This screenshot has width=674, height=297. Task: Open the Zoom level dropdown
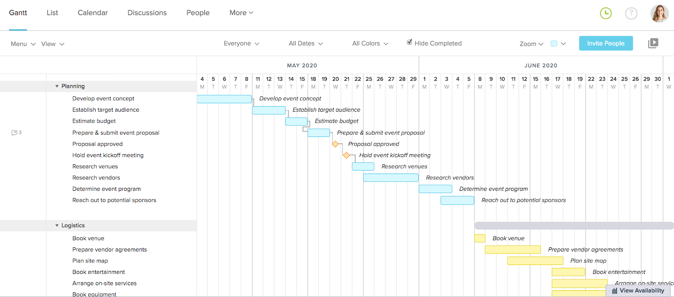pyautogui.click(x=531, y=43)
